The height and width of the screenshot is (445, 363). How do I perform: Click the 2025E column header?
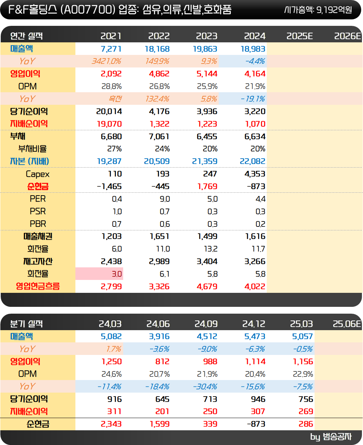(299, 36)
